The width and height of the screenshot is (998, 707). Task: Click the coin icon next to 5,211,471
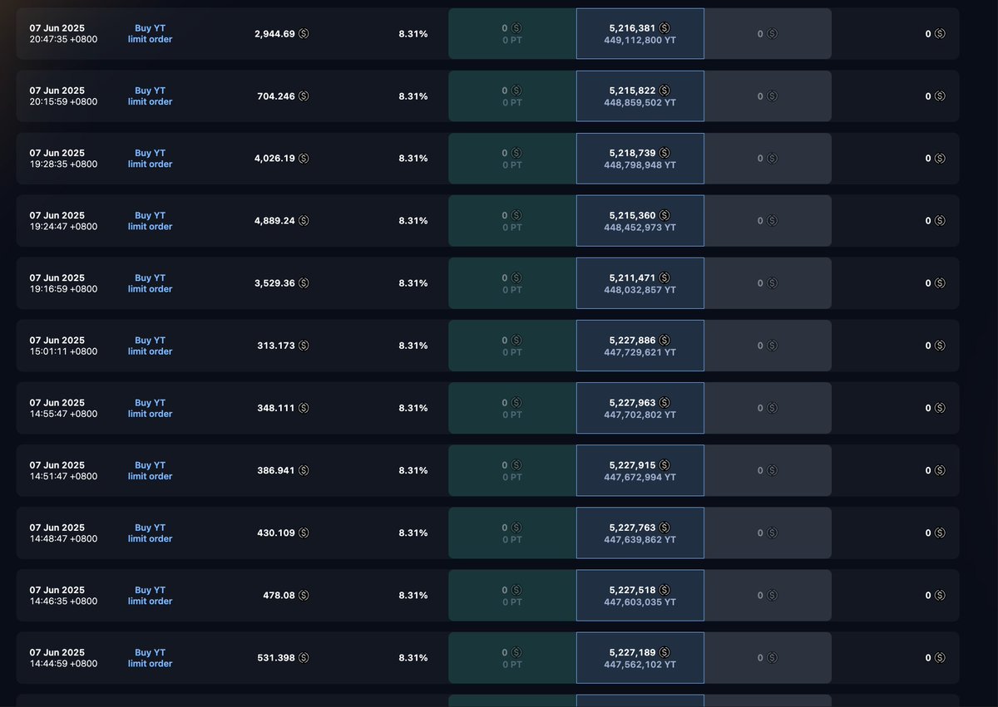[x=664, y=277]
